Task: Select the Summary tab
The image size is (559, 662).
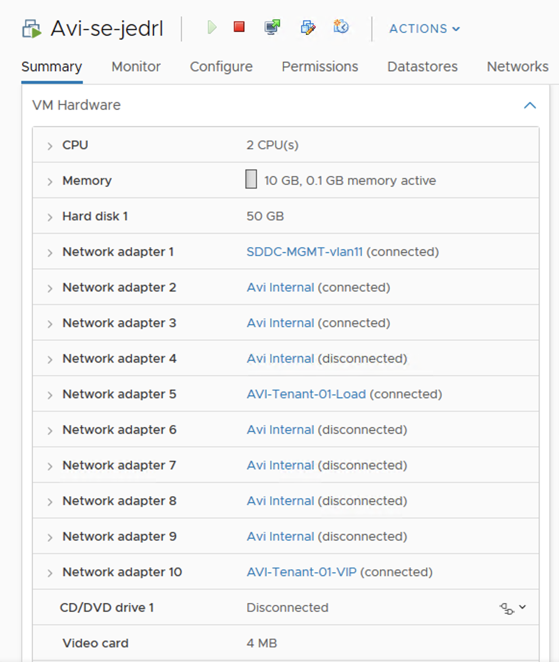Action: [x=51, y=66]
